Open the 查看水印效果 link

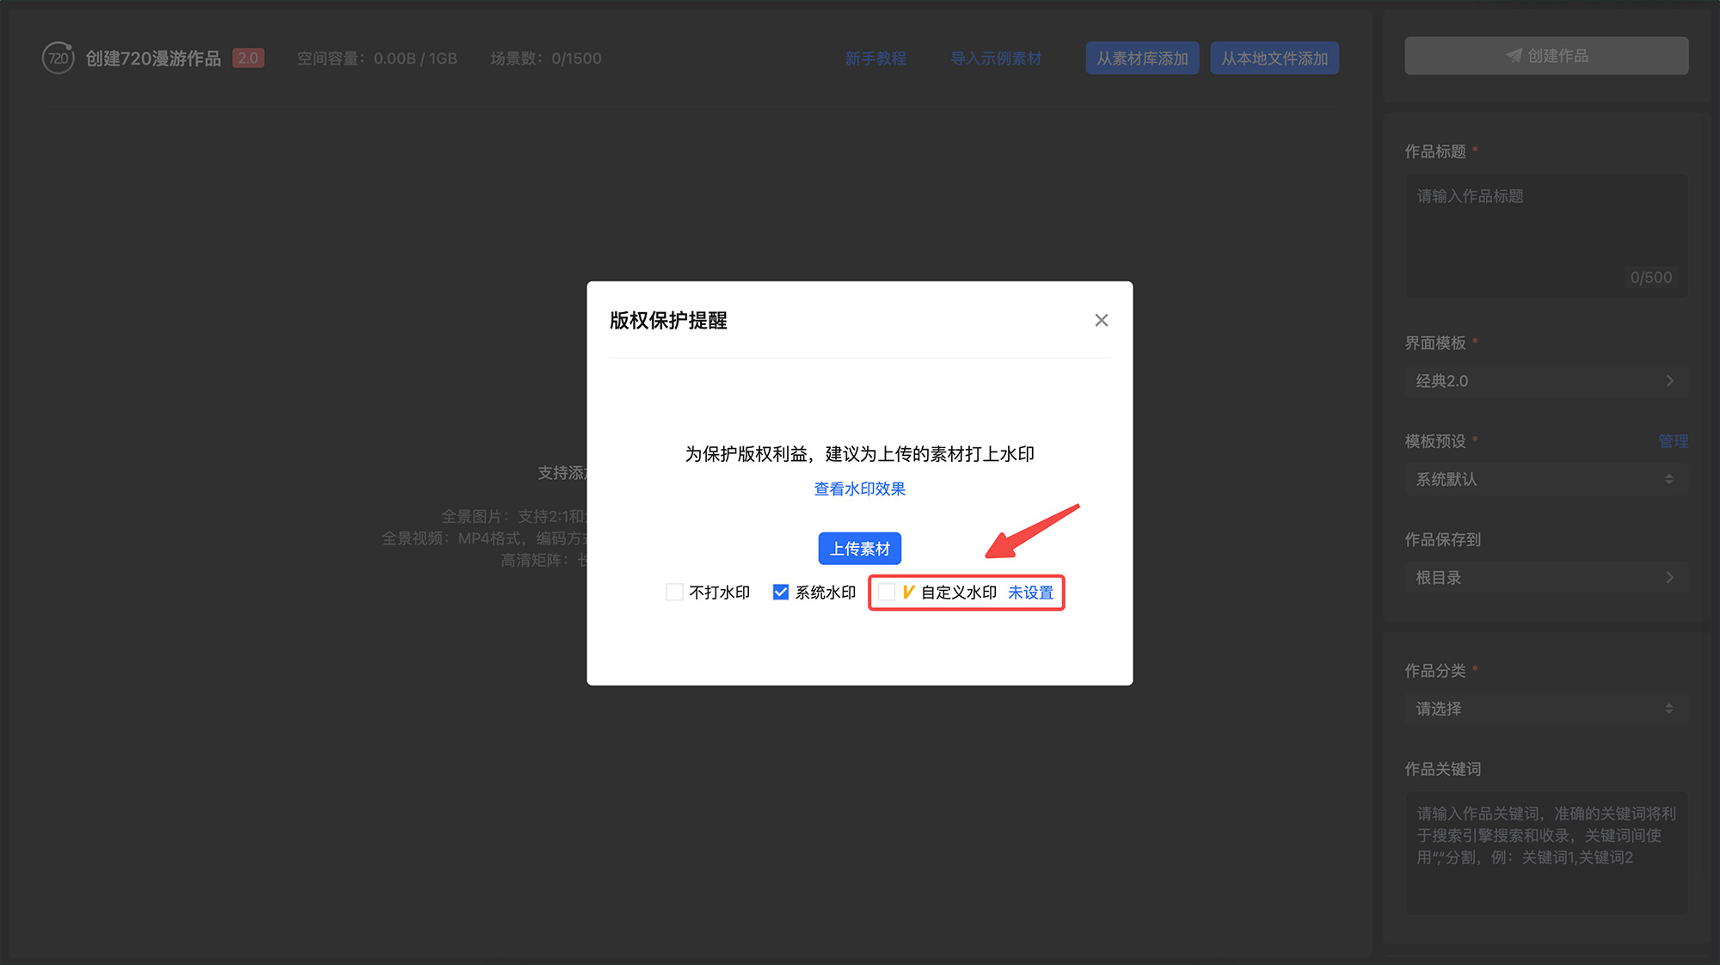(859, 489)
